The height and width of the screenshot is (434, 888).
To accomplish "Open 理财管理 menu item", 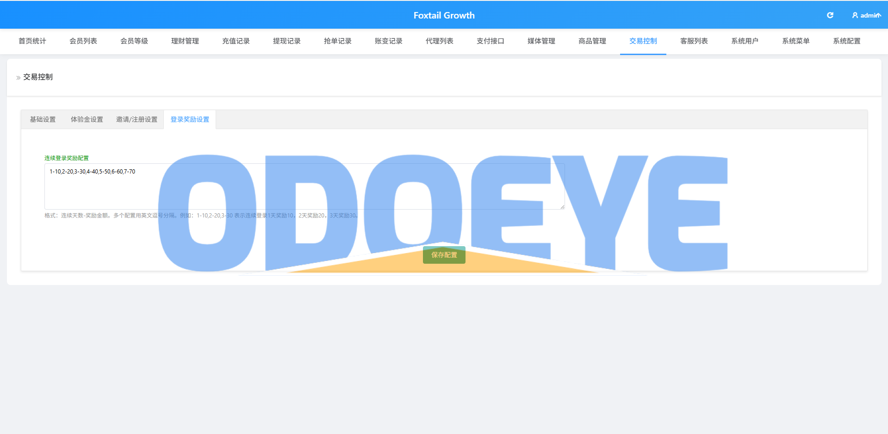I will (185, 41).
